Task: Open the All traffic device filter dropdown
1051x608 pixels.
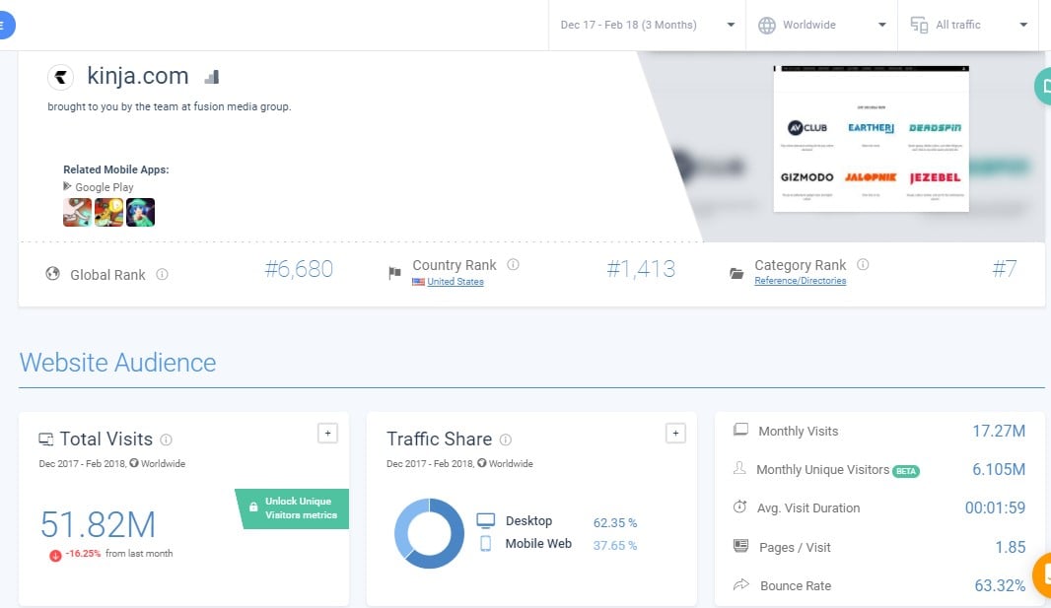Action: click(x=967, y=25)
